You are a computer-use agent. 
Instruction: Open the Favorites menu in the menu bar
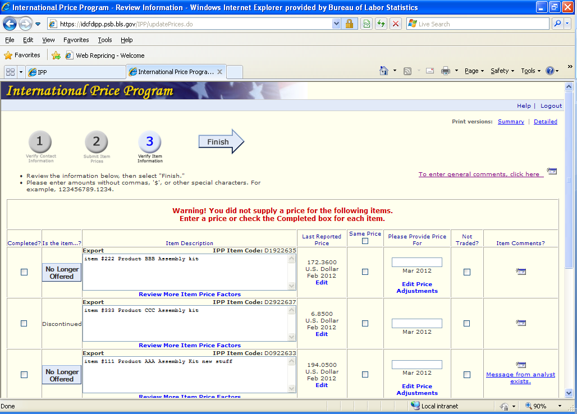coord(76,40)
